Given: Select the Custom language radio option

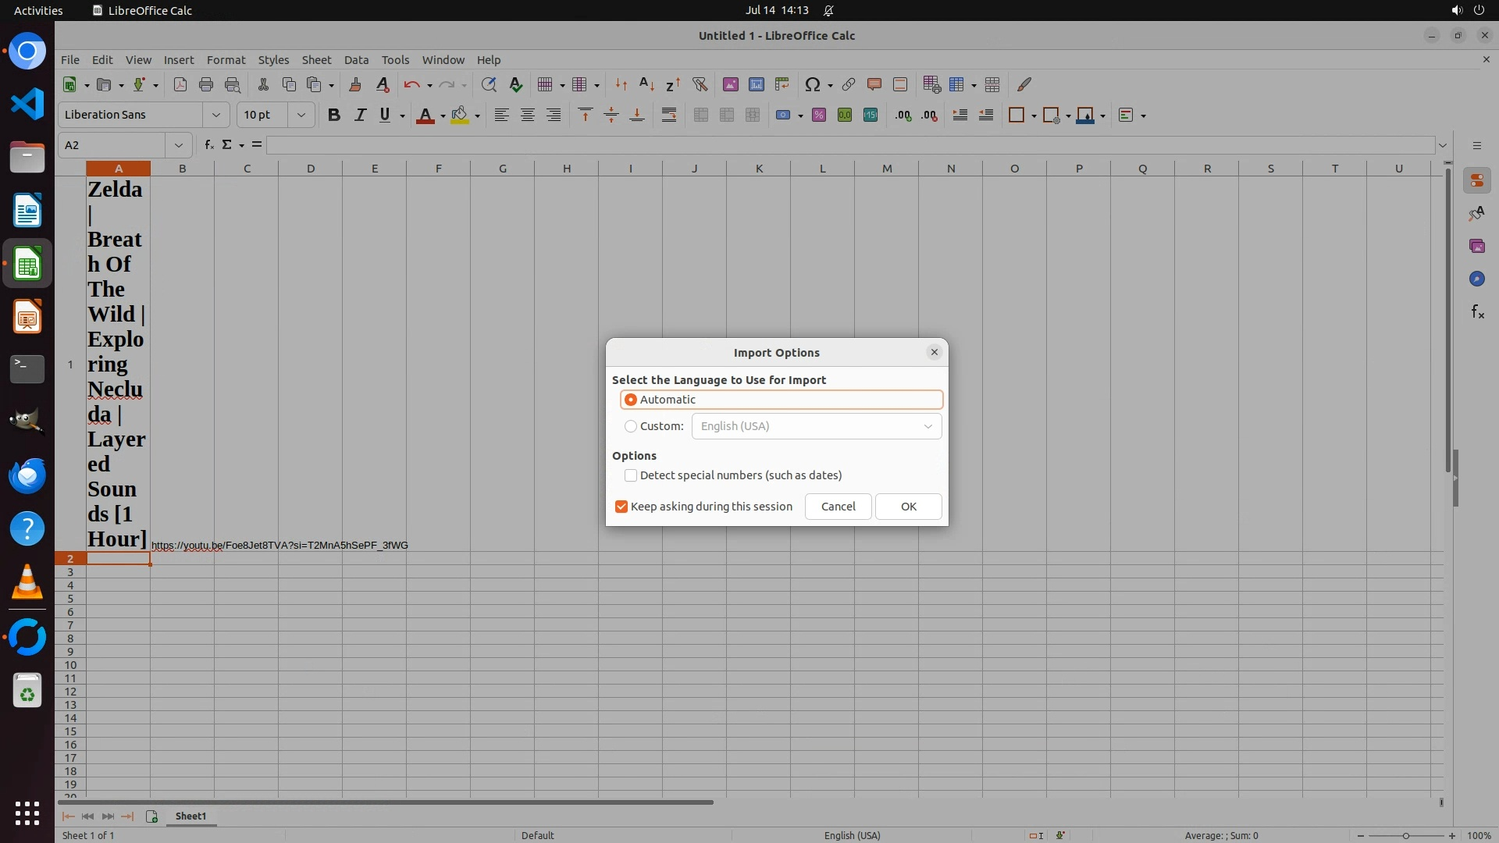Looking at the screenshot, I should coord(631,426).
